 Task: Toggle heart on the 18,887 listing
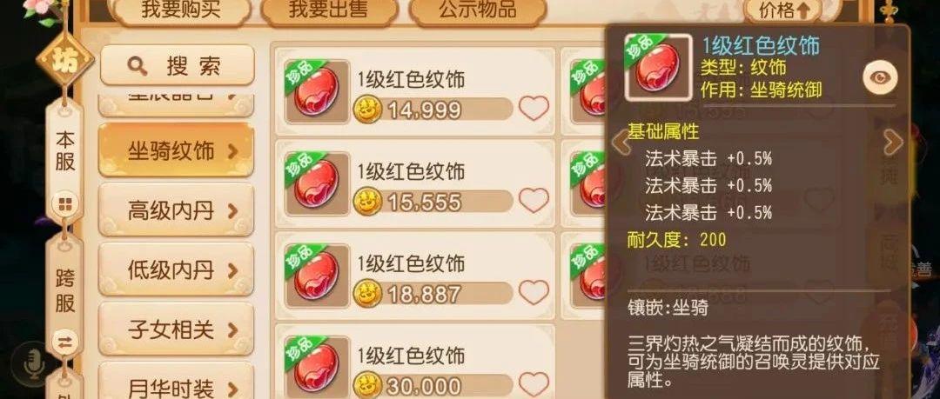coord(533,292)
